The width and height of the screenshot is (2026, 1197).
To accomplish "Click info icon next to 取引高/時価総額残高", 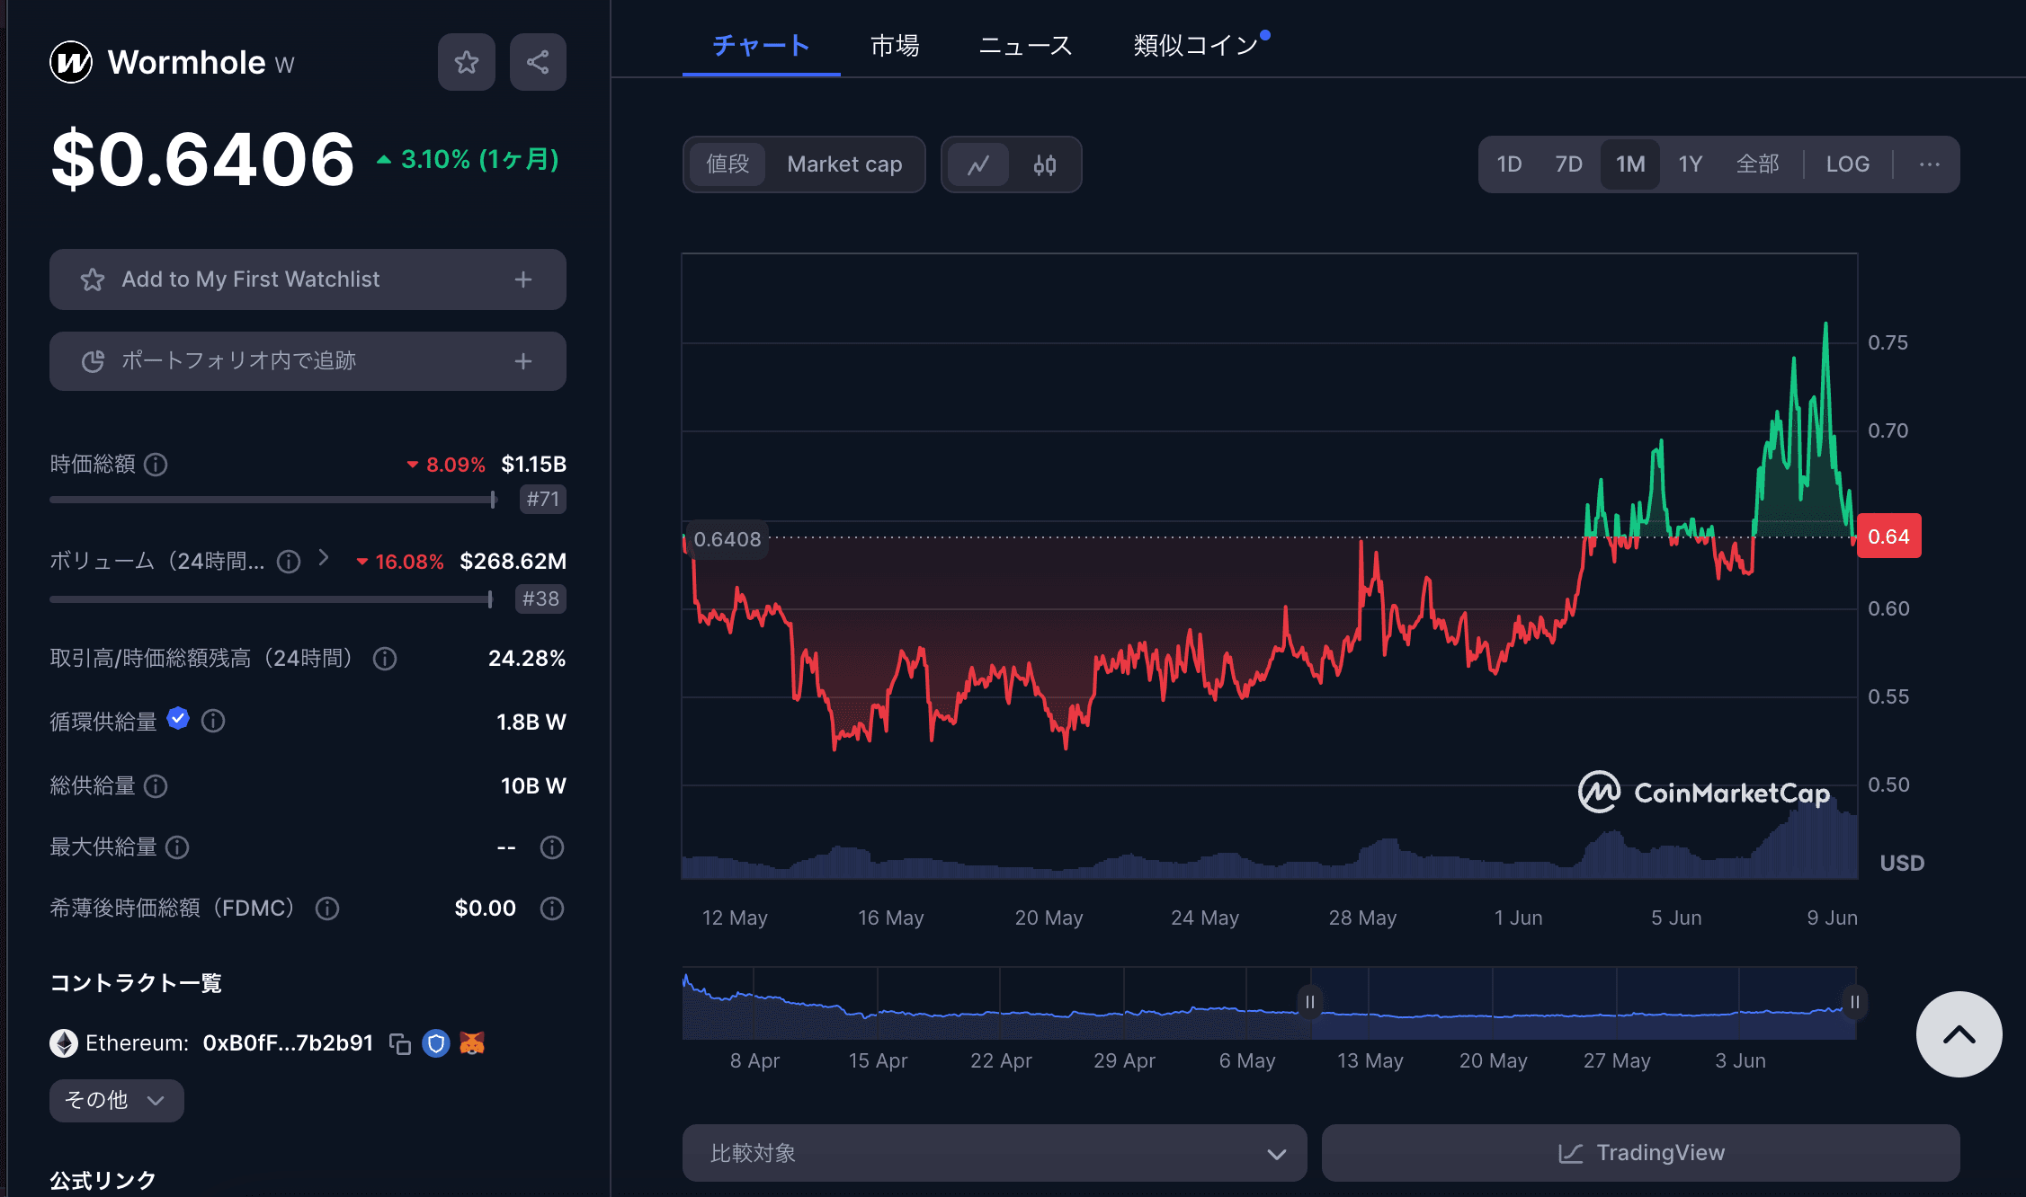I will coord(385,659).
